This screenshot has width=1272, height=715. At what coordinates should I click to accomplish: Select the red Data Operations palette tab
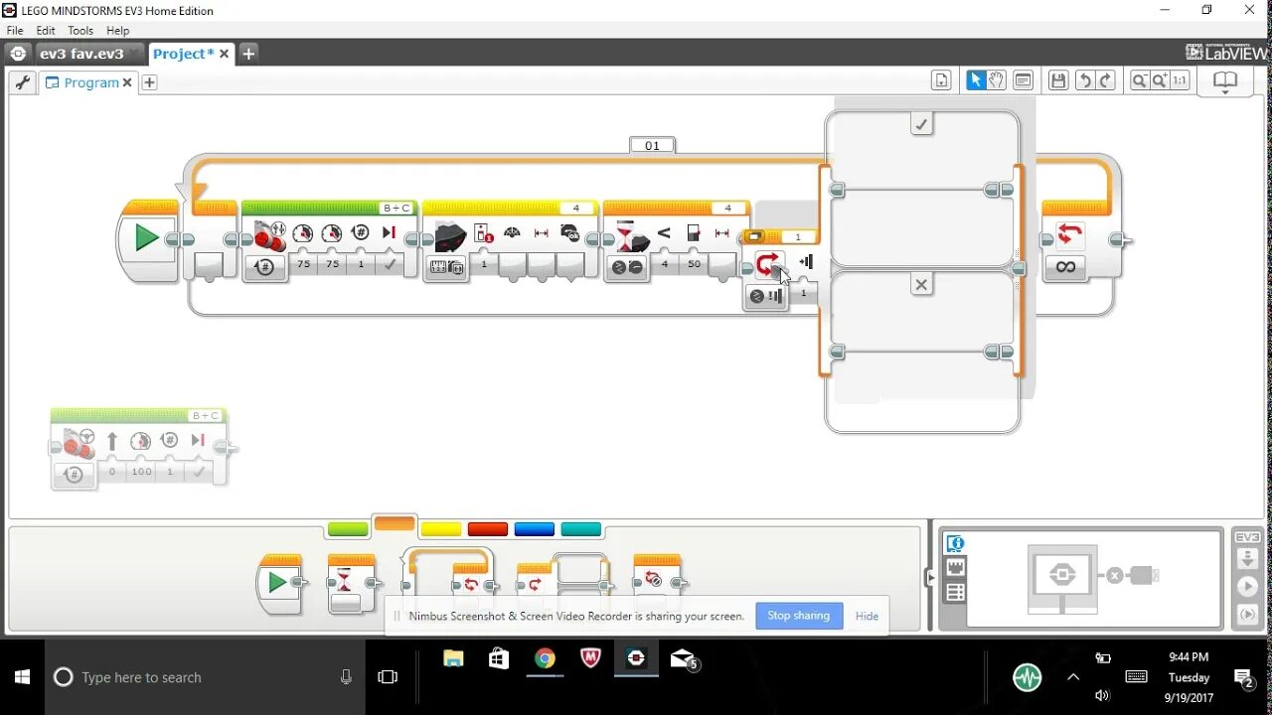coord(488,529)
